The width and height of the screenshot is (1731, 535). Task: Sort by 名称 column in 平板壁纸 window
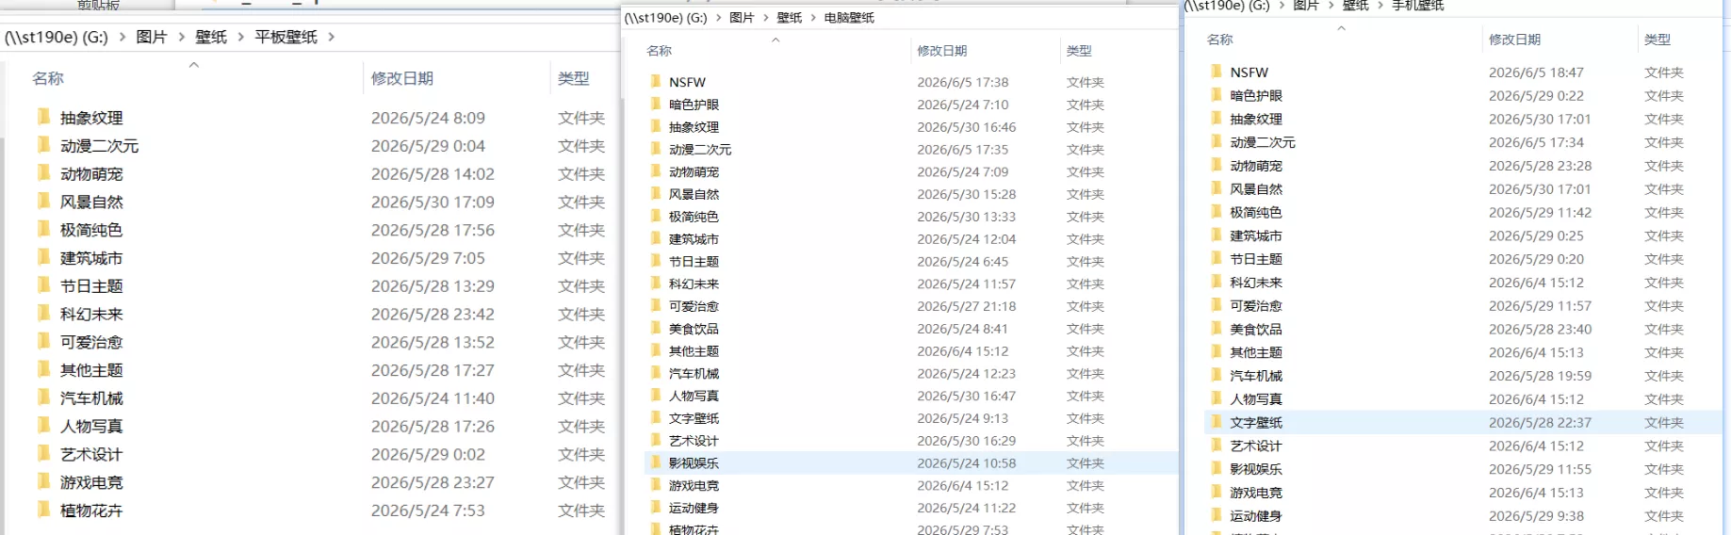(x=48, y=78)
